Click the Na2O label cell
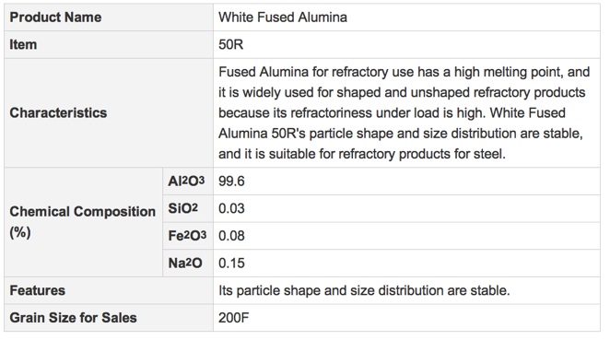Image resolution: width=610 pixels, height=340 pixels. tap(188, 264)
